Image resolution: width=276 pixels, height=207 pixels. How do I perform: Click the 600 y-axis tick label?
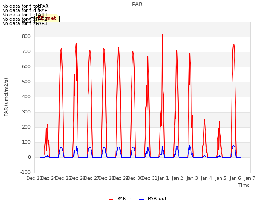coord(26,66)
